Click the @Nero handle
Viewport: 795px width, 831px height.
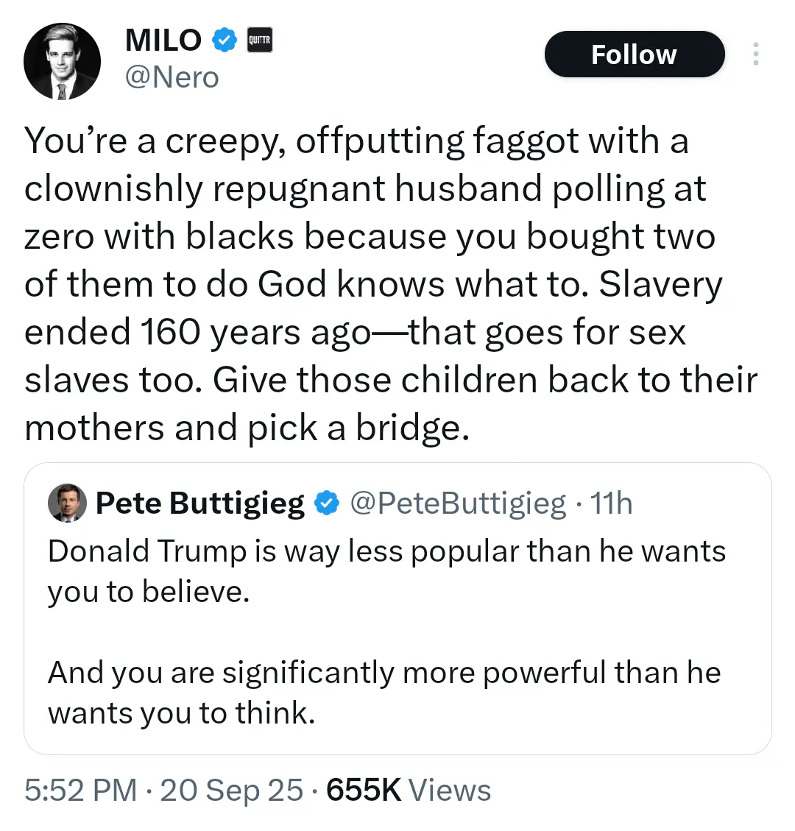[172, 77]
